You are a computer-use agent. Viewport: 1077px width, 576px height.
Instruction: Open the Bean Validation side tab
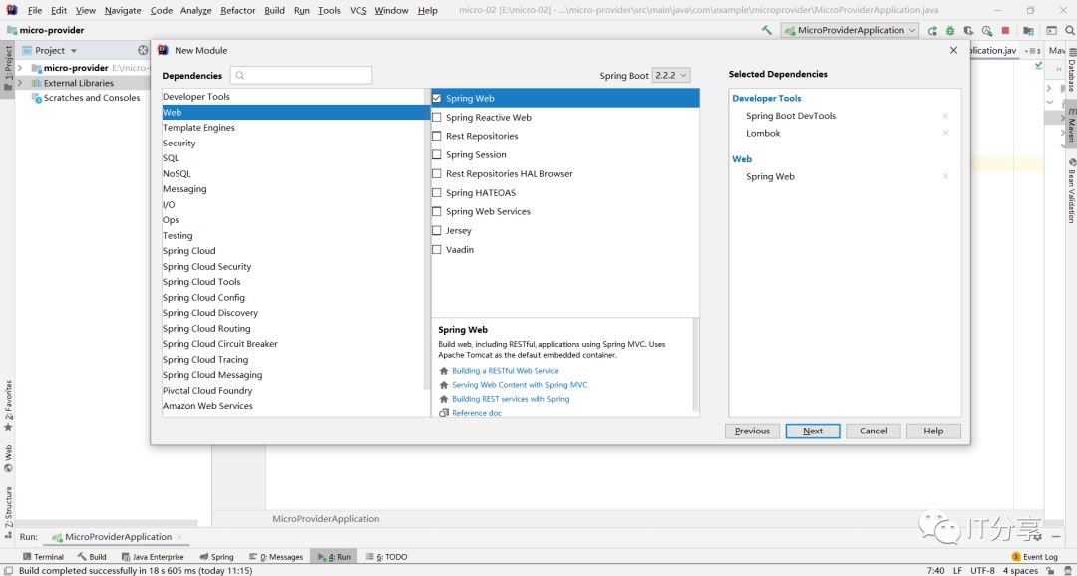click(x=1071, y=191)
